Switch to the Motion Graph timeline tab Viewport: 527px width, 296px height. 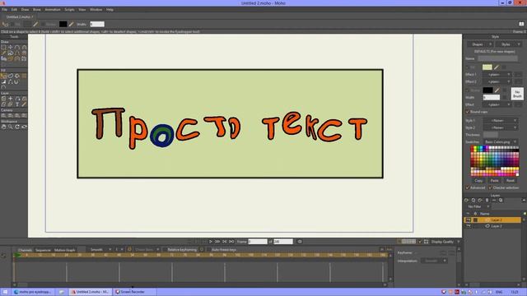[65, 250]
